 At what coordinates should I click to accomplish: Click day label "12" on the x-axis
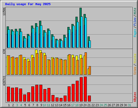(53, 105)
